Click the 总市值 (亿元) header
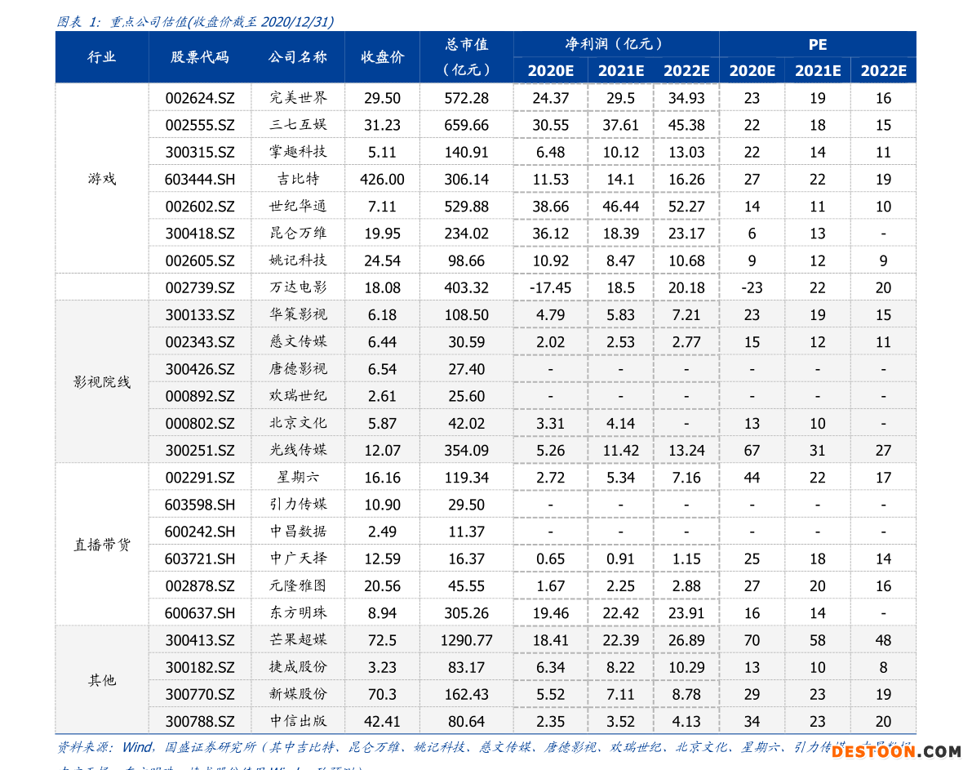 [467, 57]
